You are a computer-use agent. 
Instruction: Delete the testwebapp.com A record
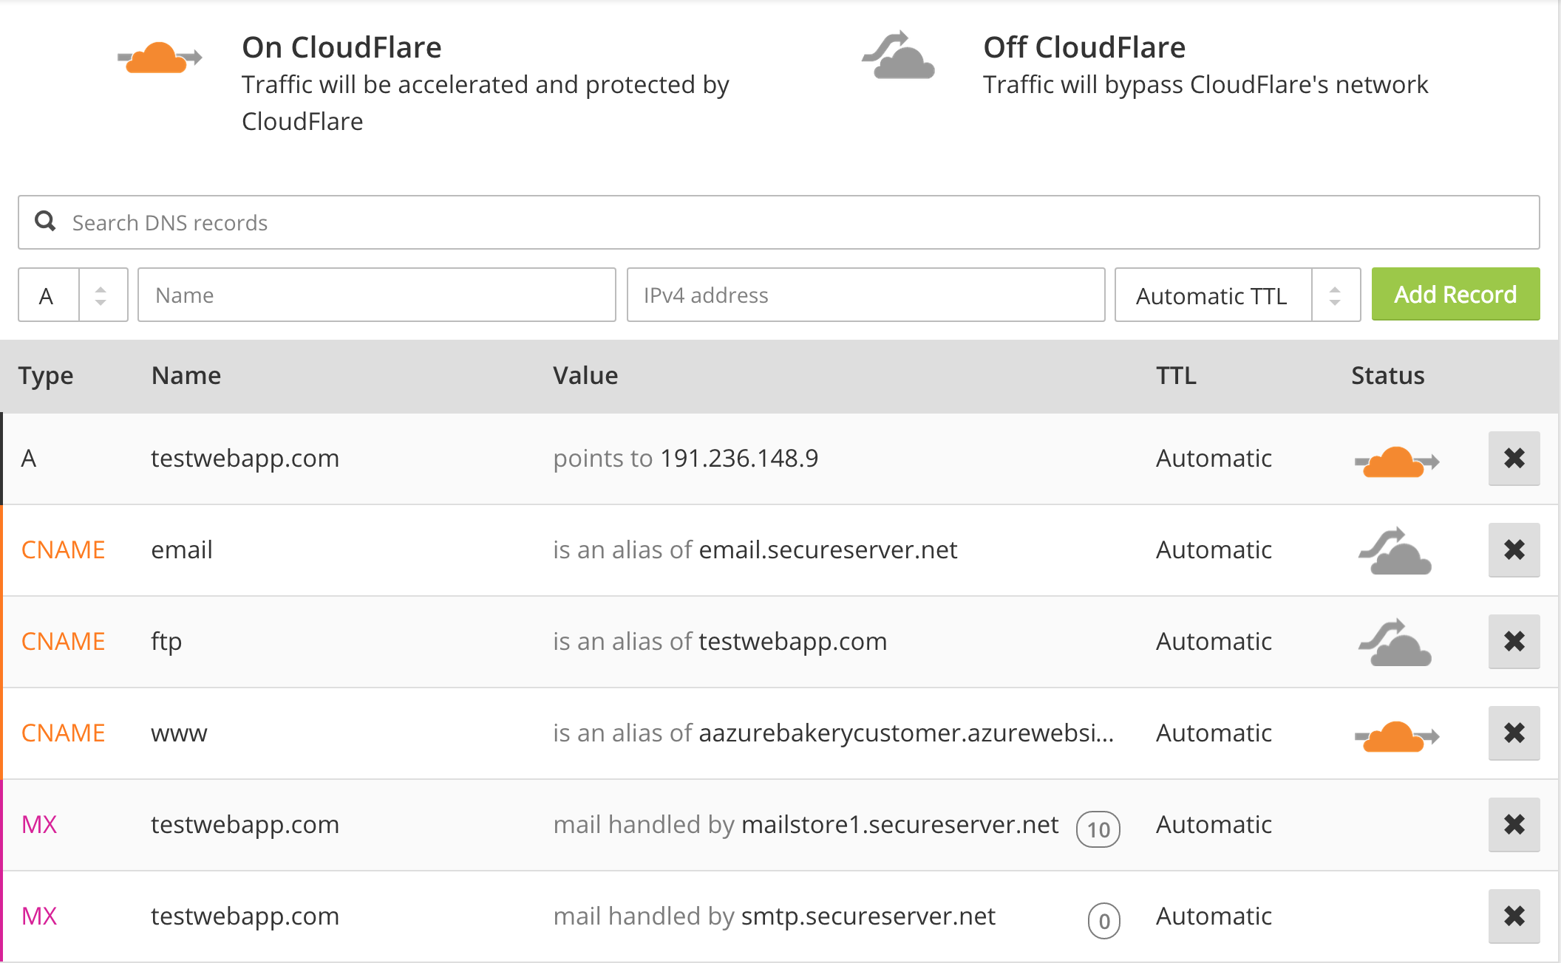[x=1514, y=459]
